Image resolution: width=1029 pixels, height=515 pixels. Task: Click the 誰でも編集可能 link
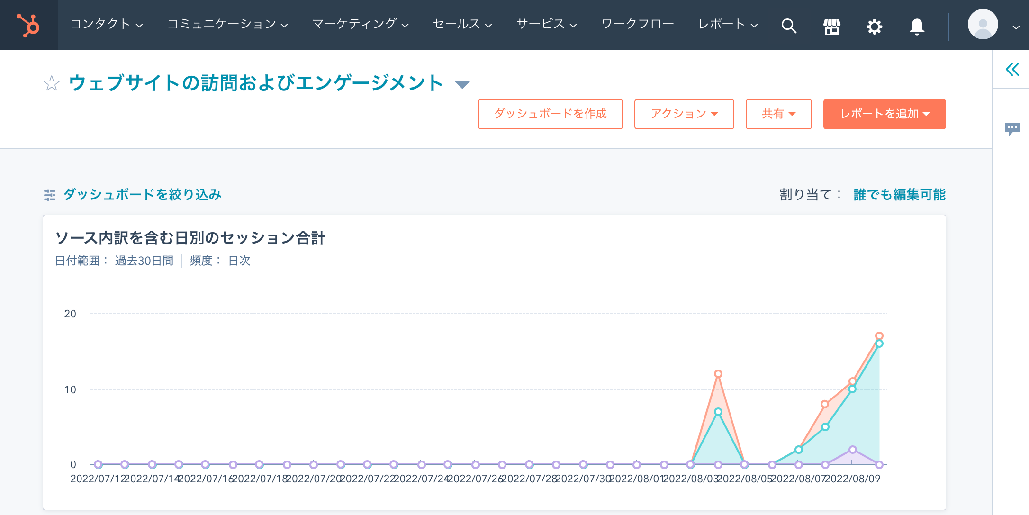(899, 194)
